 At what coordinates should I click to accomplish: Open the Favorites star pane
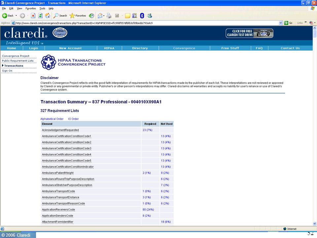78,16
